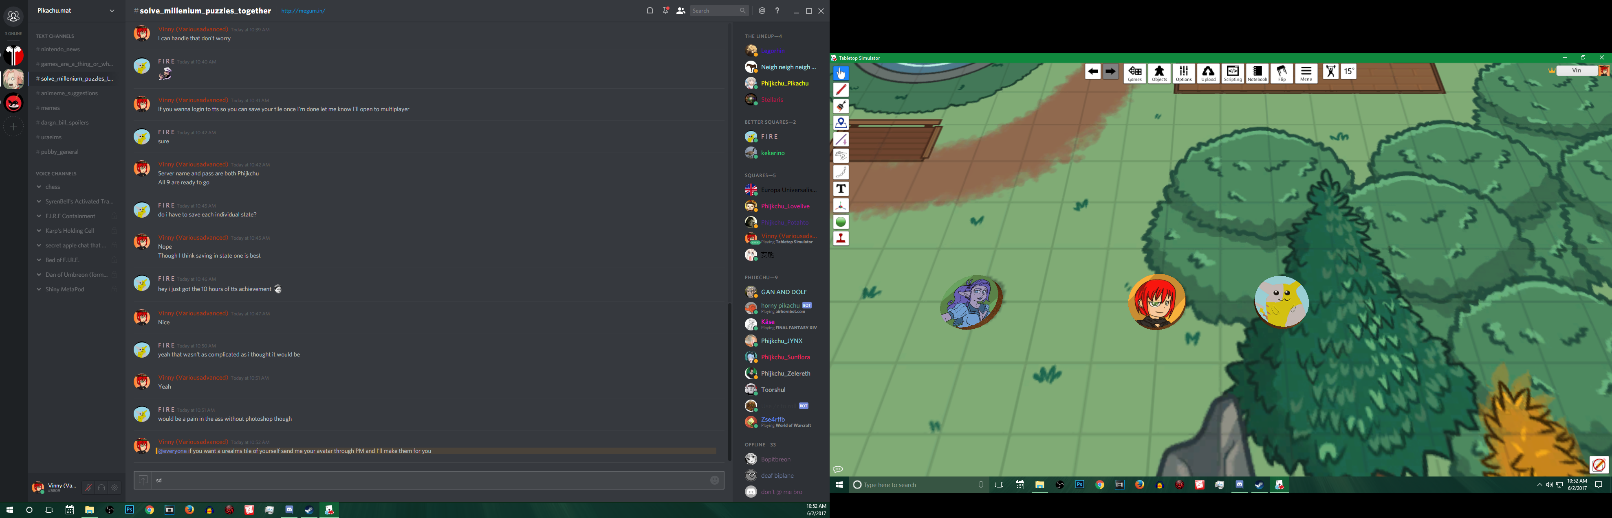Select the flick finger tool

click(x=840, y=155)
